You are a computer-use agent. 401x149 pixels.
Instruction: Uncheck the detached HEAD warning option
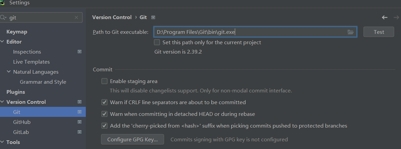[x=105, y=114]
